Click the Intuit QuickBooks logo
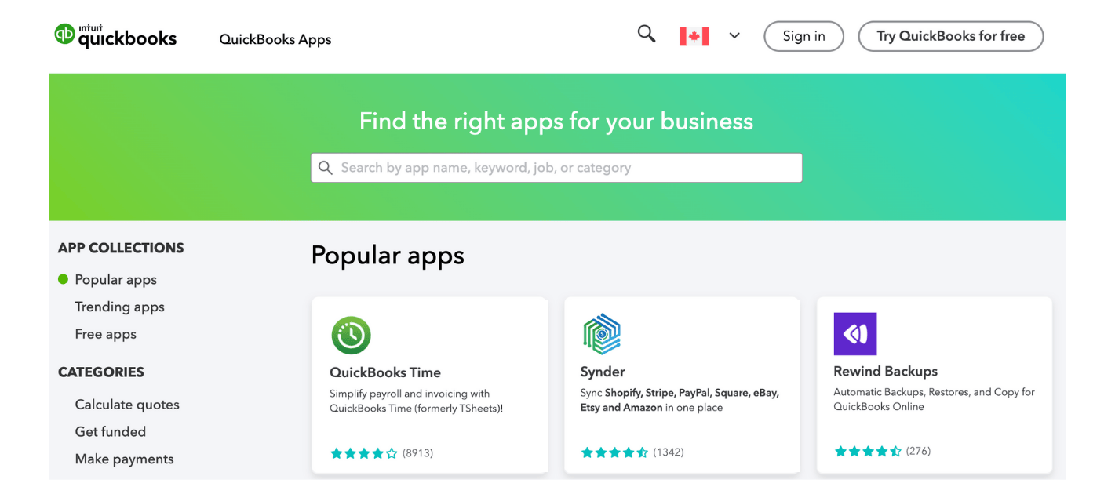The height and width of the screenshot is (494, 1115). click(x=115, y=36)
